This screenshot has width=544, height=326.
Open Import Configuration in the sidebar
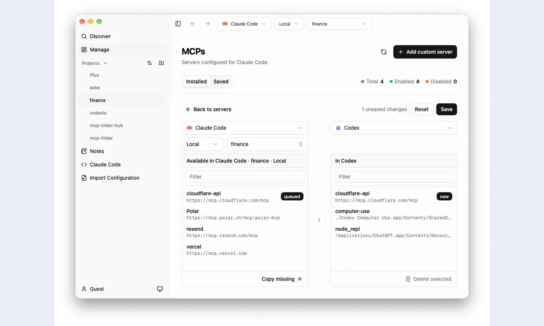123,178
